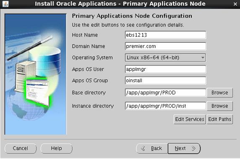The height and width of the screenshot is (159, 240).
Task: Click the Host Name label
Action: (85, 35)
